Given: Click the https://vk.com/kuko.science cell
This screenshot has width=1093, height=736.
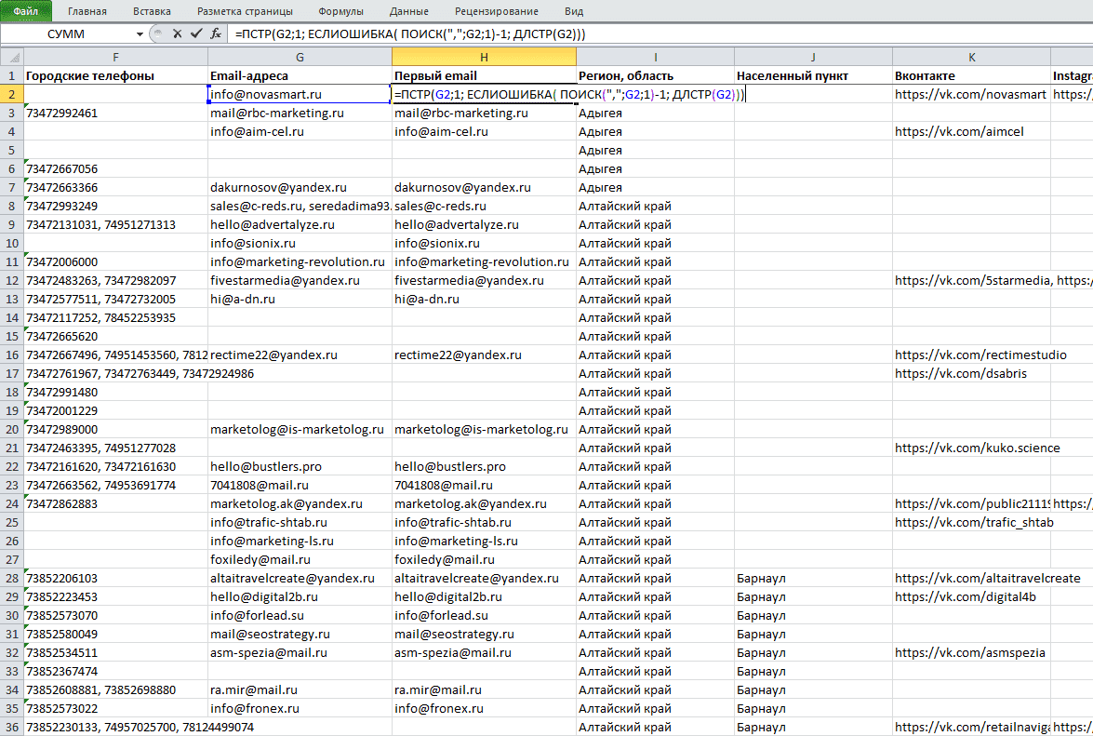Looking at the screenshot, I should tap(972, 448).
